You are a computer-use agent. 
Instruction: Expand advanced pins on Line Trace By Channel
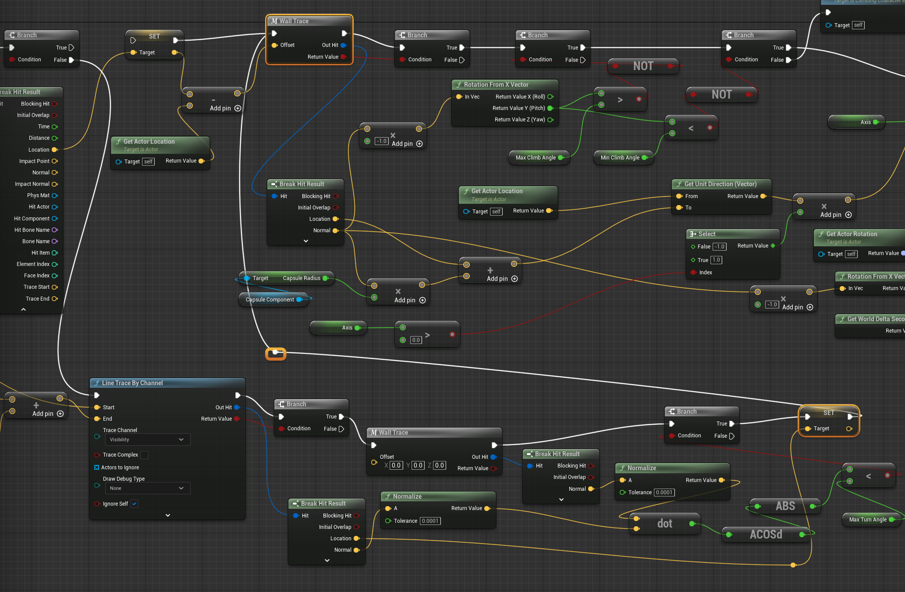pyautogui.click(x=167, y=515)
